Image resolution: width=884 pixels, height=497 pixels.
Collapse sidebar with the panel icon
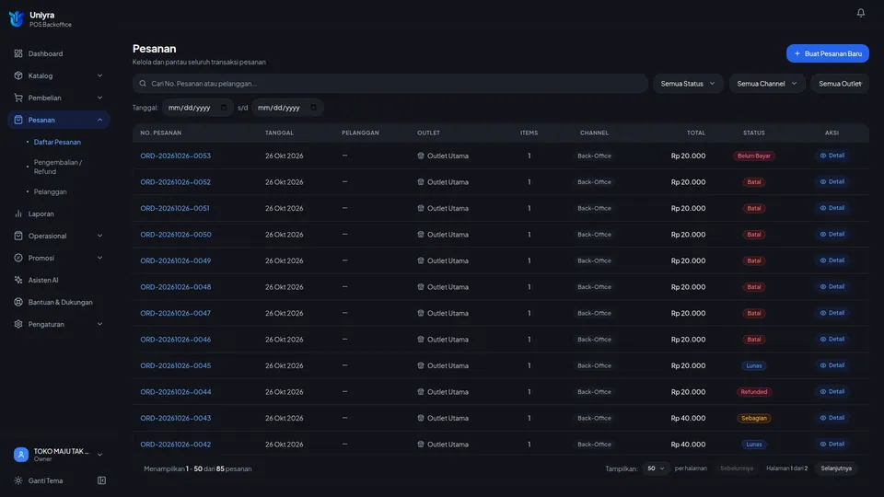(x=101, y=480)
